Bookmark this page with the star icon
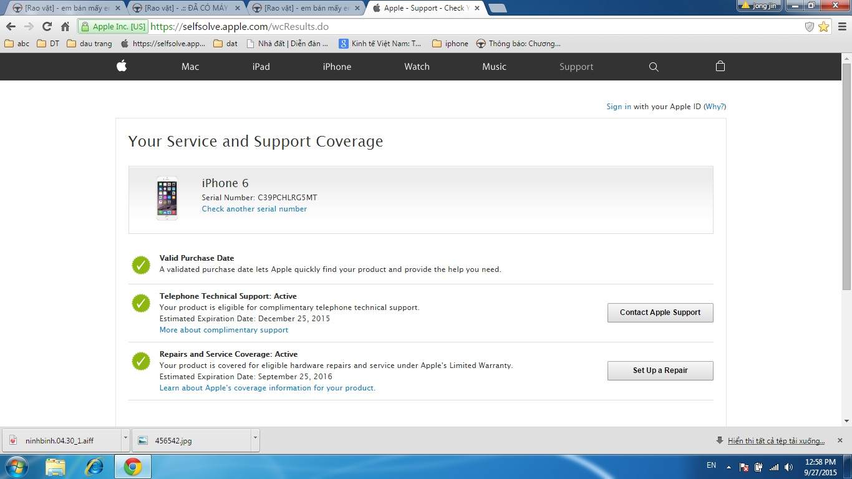This screenshot has height=479, width=852. coord(824,26)
